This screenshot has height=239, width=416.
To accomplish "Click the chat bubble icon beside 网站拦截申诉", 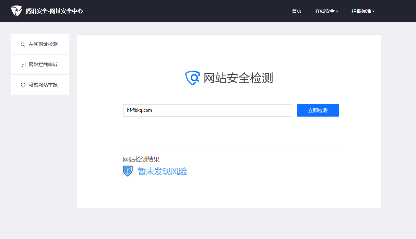I will [x=23, y=65].
